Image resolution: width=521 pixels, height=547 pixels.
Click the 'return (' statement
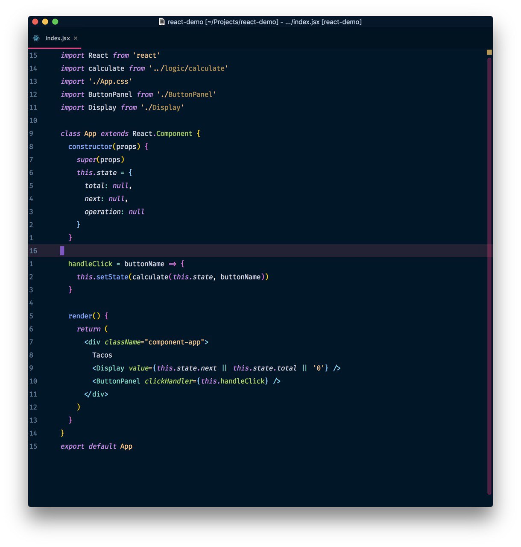(92, 329)
